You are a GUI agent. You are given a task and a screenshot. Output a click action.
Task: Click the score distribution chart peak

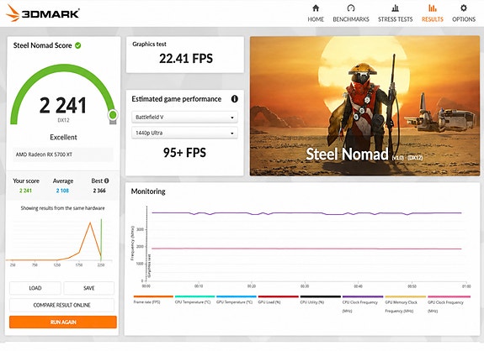click(x=90, y=223)
